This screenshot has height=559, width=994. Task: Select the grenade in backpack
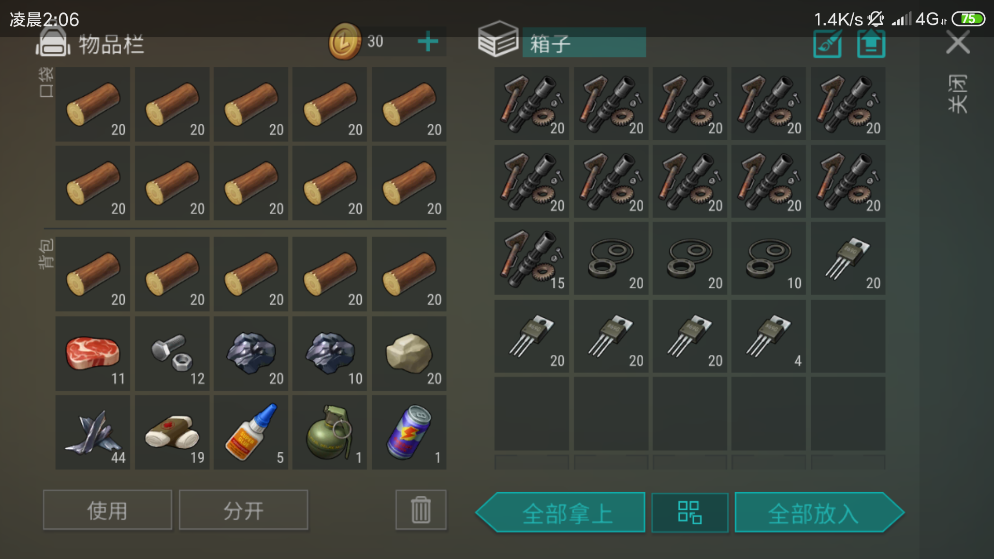330,433
